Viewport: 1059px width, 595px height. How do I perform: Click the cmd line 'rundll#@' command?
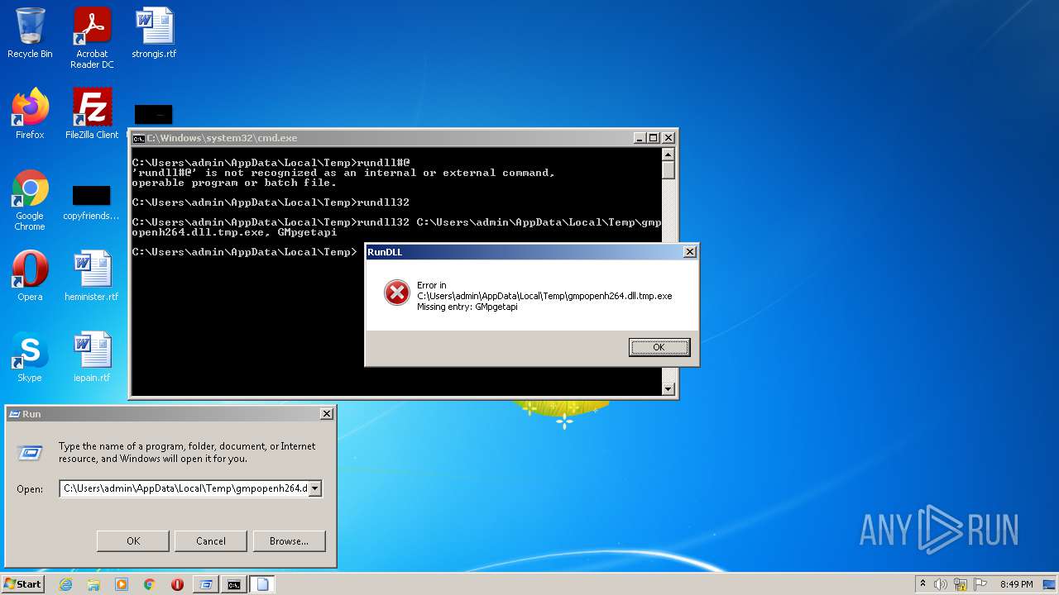click(383, 162)
